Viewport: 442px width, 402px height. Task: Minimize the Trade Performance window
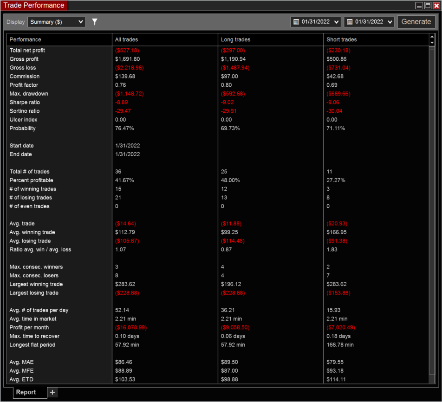click(419, 6)
